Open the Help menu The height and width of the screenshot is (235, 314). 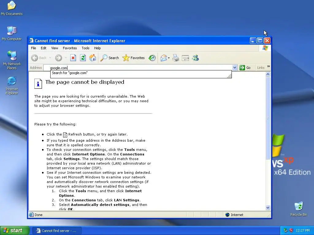[x=97, y=48]
